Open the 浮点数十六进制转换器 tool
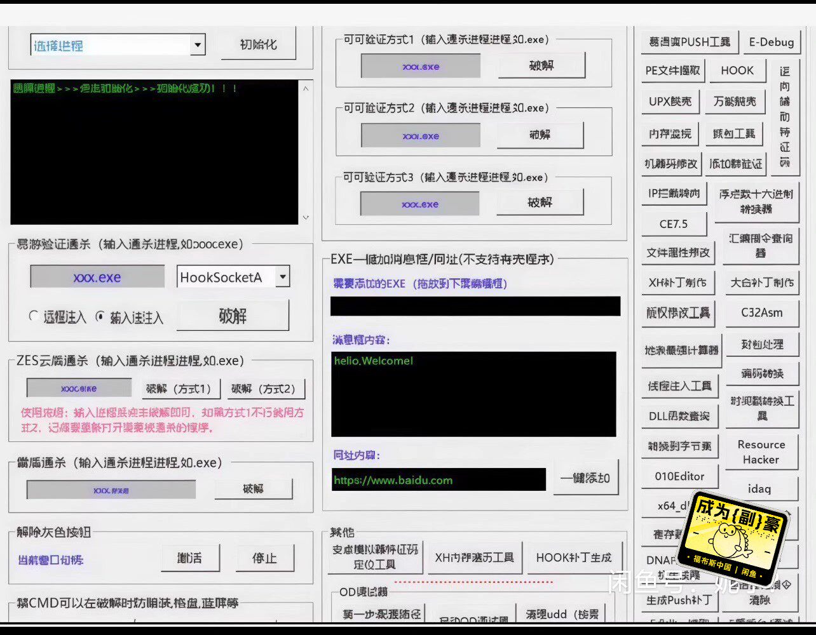 click(756, 201)
